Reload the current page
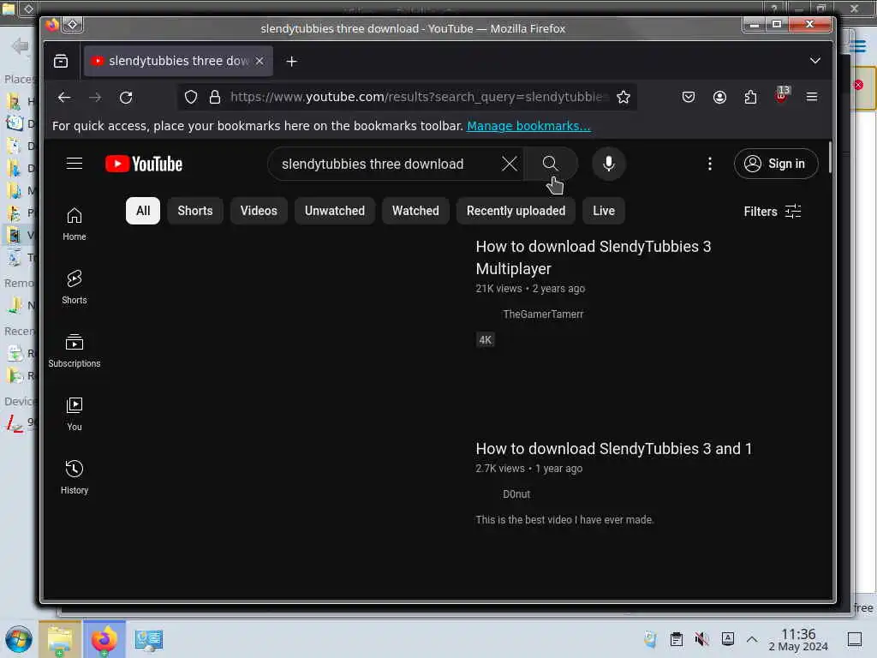This screenshot has height=658, width=877. pyautogui.click(x=126, y=98)
